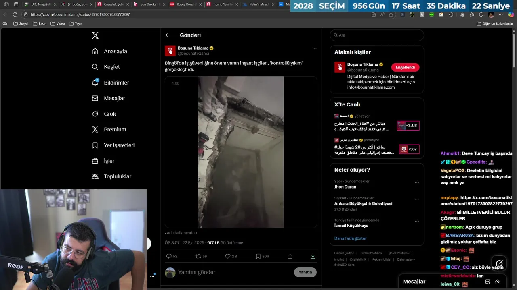
Task: Click Daha fazla göster link
Action: 350,238
